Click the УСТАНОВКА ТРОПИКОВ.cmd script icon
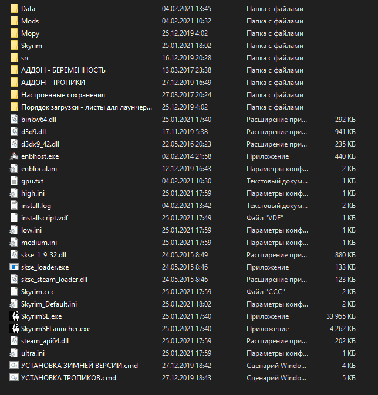 [x=15, y=378]
